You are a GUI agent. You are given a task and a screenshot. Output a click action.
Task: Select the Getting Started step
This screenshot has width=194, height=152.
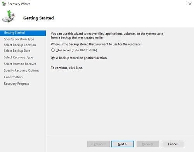point(23,33)
